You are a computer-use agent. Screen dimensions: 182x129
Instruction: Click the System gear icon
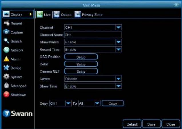point(6,77)
